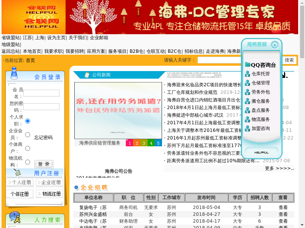Switch to slide 3 in banner
The height and width of the screenshot is (228, 305).
tap(144, 143)
